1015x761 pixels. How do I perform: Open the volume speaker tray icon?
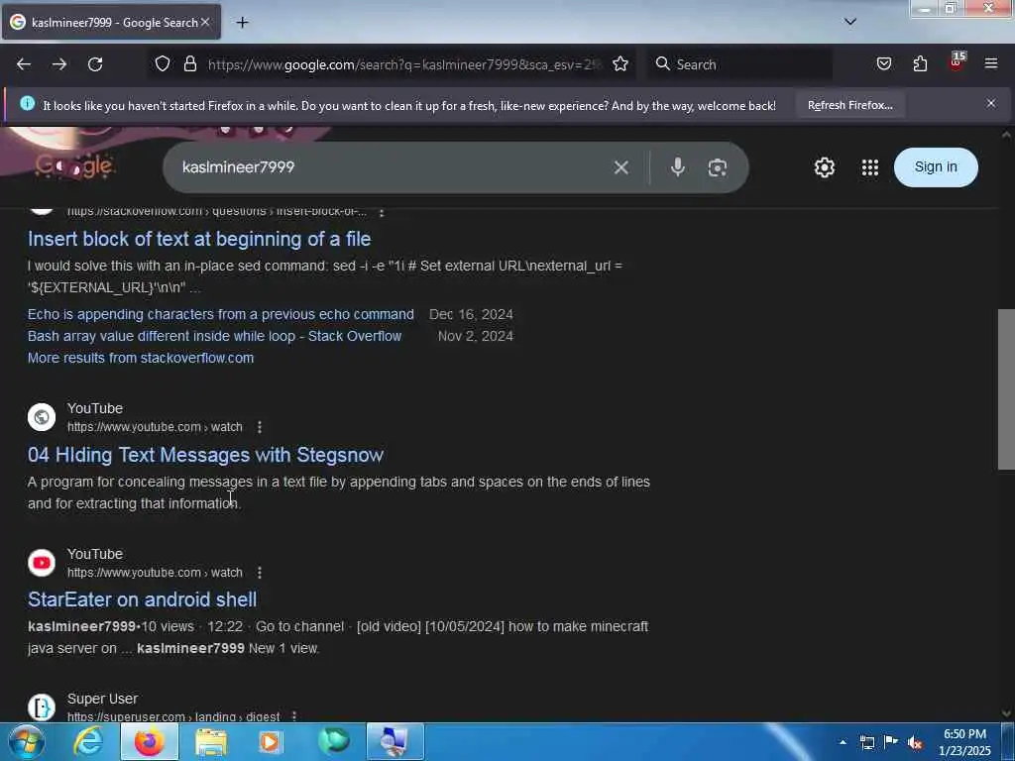(915, 742)
